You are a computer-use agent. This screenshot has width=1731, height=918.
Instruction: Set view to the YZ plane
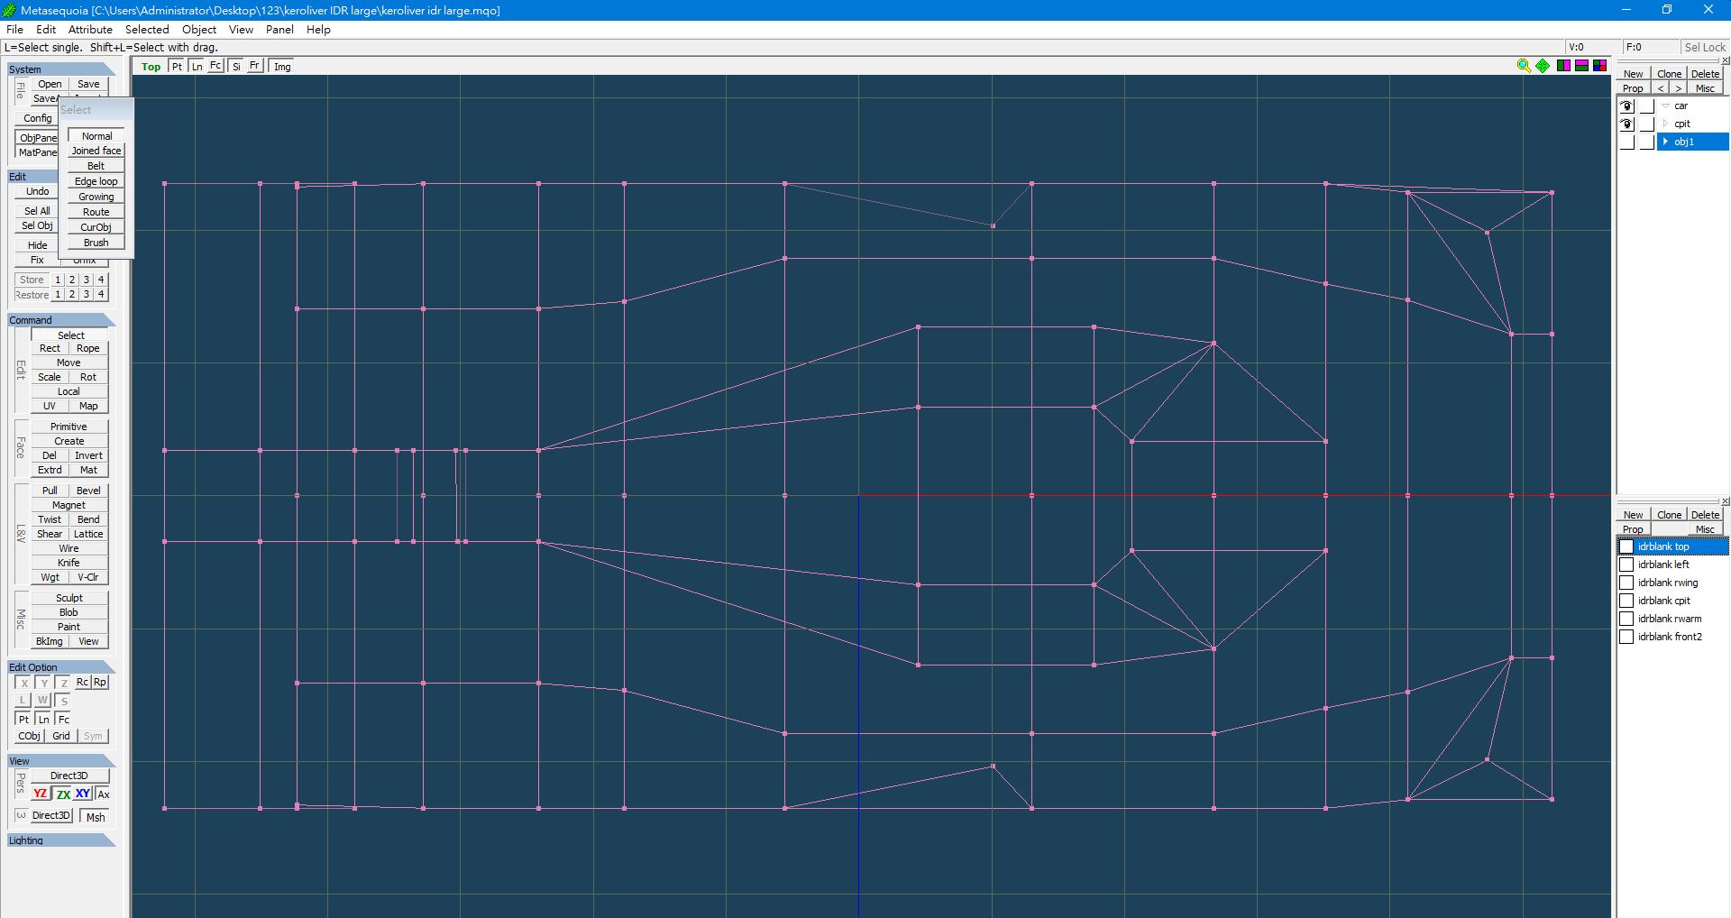(x=41, y=794)
